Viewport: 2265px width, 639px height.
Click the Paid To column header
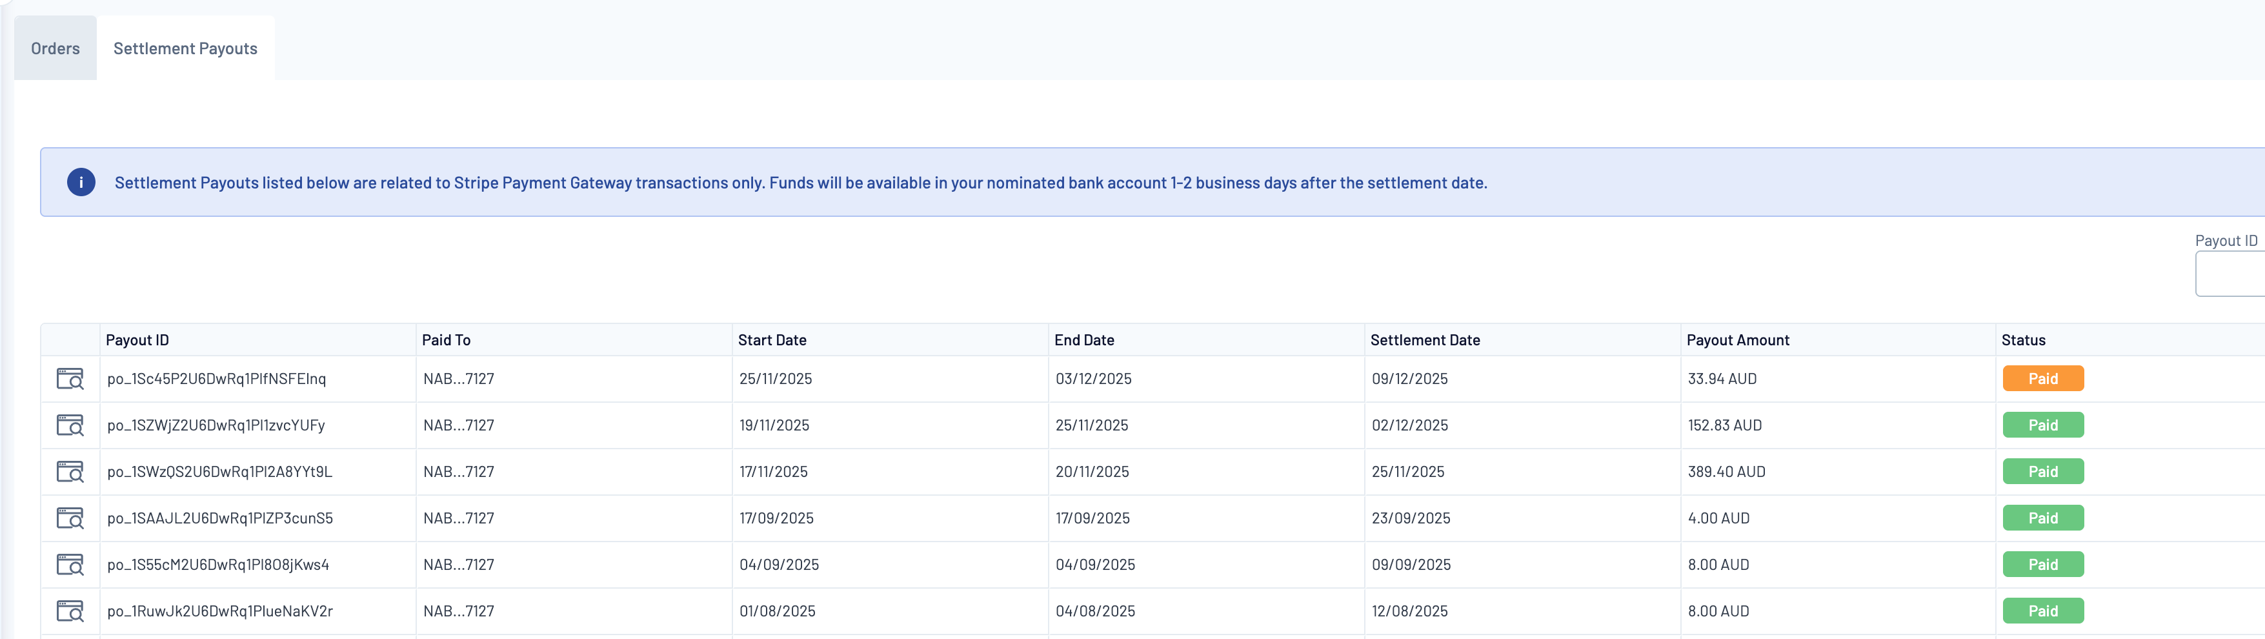coord(446,340)
